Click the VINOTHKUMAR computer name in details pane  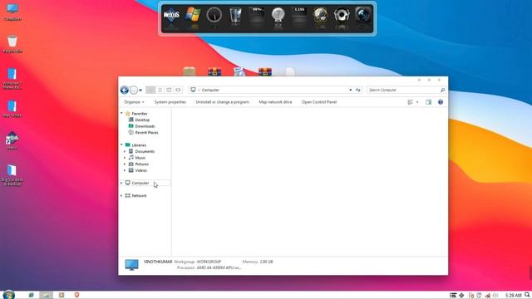tap(158, 262)
